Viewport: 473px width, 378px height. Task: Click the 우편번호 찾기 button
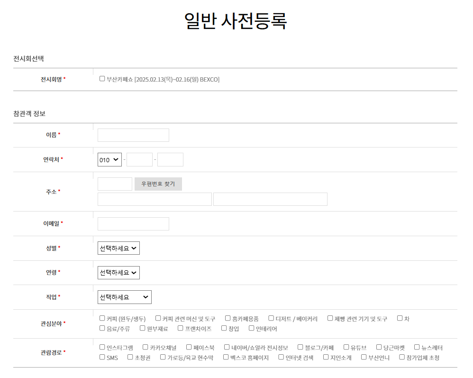point(158,184)
